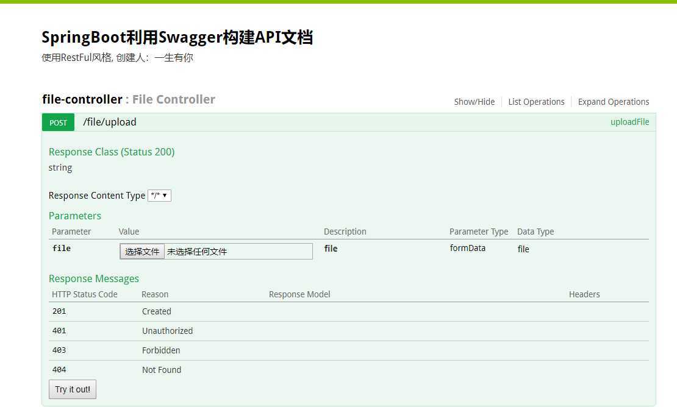Click the Response Model column header

299,294
